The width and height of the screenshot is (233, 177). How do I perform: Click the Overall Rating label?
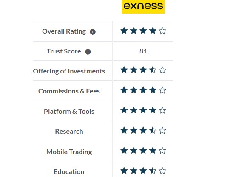64,31
